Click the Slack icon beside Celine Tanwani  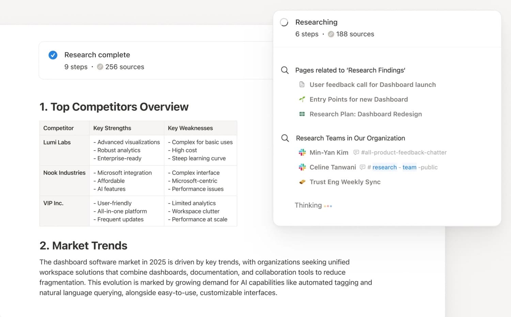coord(302,167)
